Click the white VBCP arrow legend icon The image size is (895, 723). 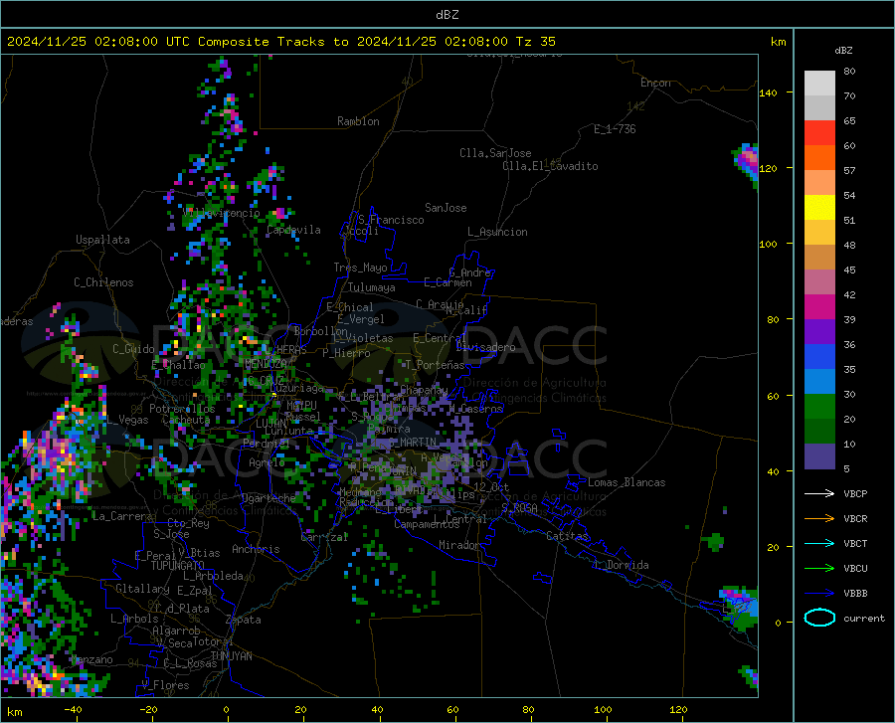pos(819,493)
